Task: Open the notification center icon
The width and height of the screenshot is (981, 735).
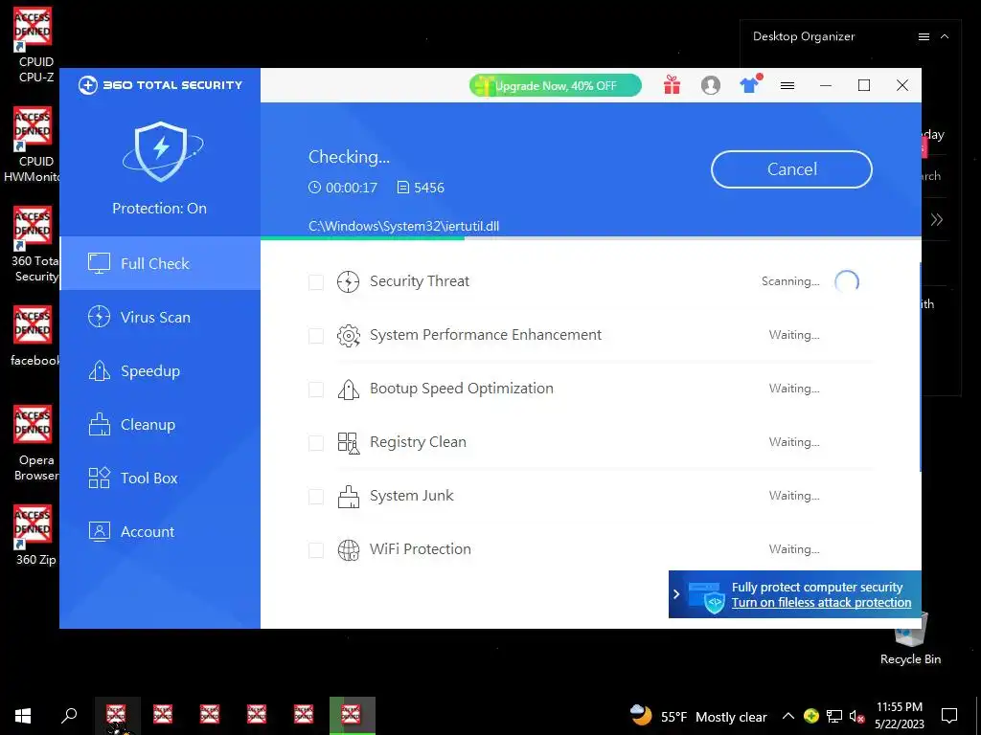Action: (x=949, y=716)
